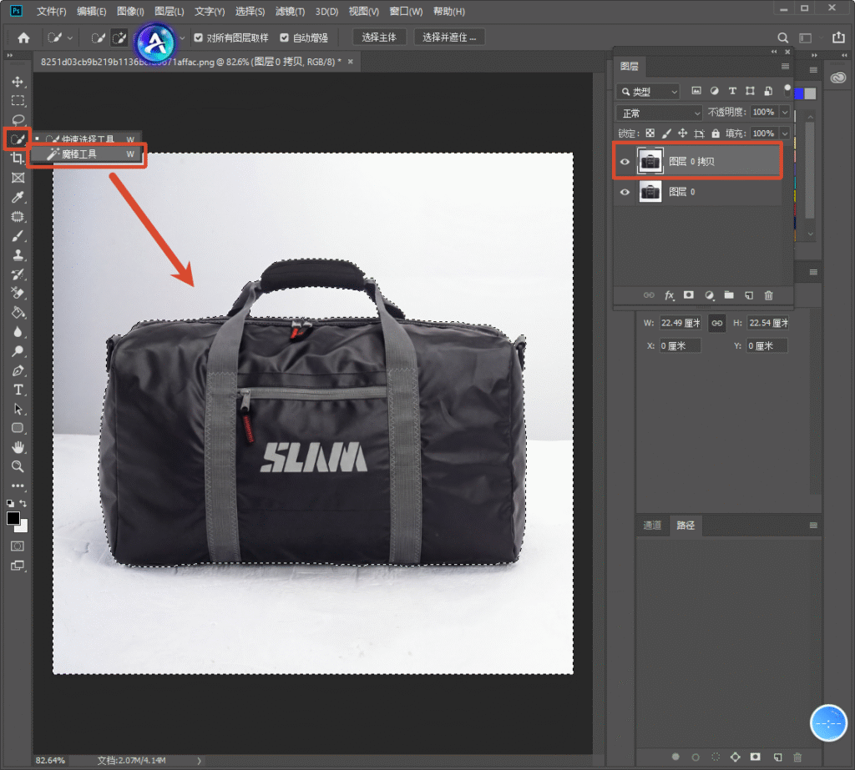Toggle width-height link constraint
The image size is (855, 770).
point(717,323)
